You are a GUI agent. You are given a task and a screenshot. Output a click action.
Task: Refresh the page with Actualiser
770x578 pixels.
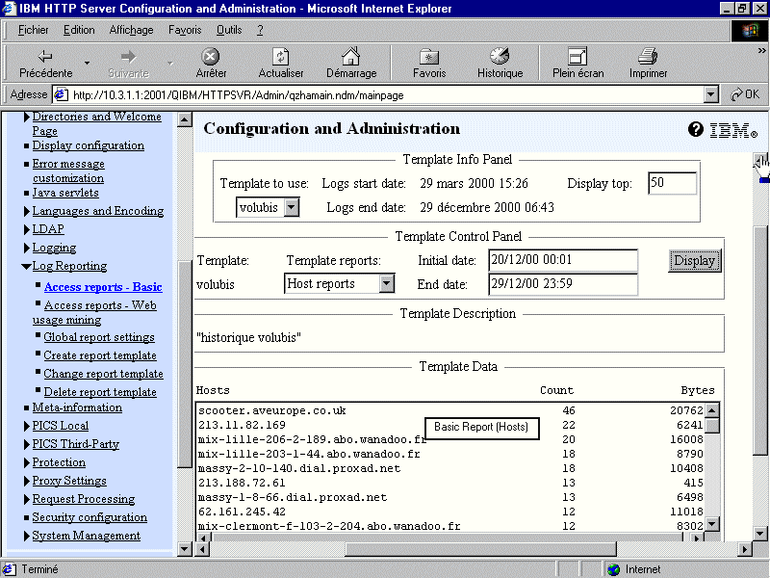point(281,64)
